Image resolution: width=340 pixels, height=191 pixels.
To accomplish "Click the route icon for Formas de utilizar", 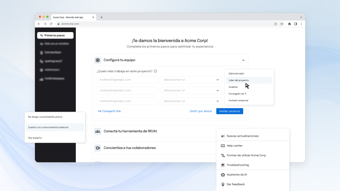I will [223, 155].
